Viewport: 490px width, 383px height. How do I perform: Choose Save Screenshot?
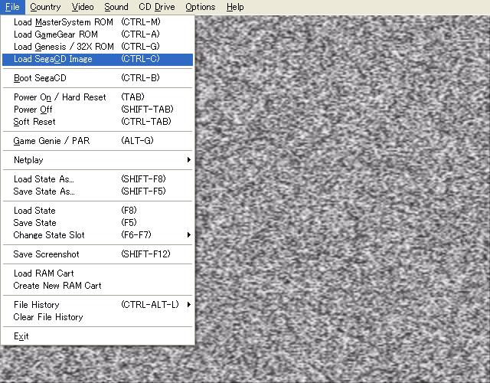(97, 254)
